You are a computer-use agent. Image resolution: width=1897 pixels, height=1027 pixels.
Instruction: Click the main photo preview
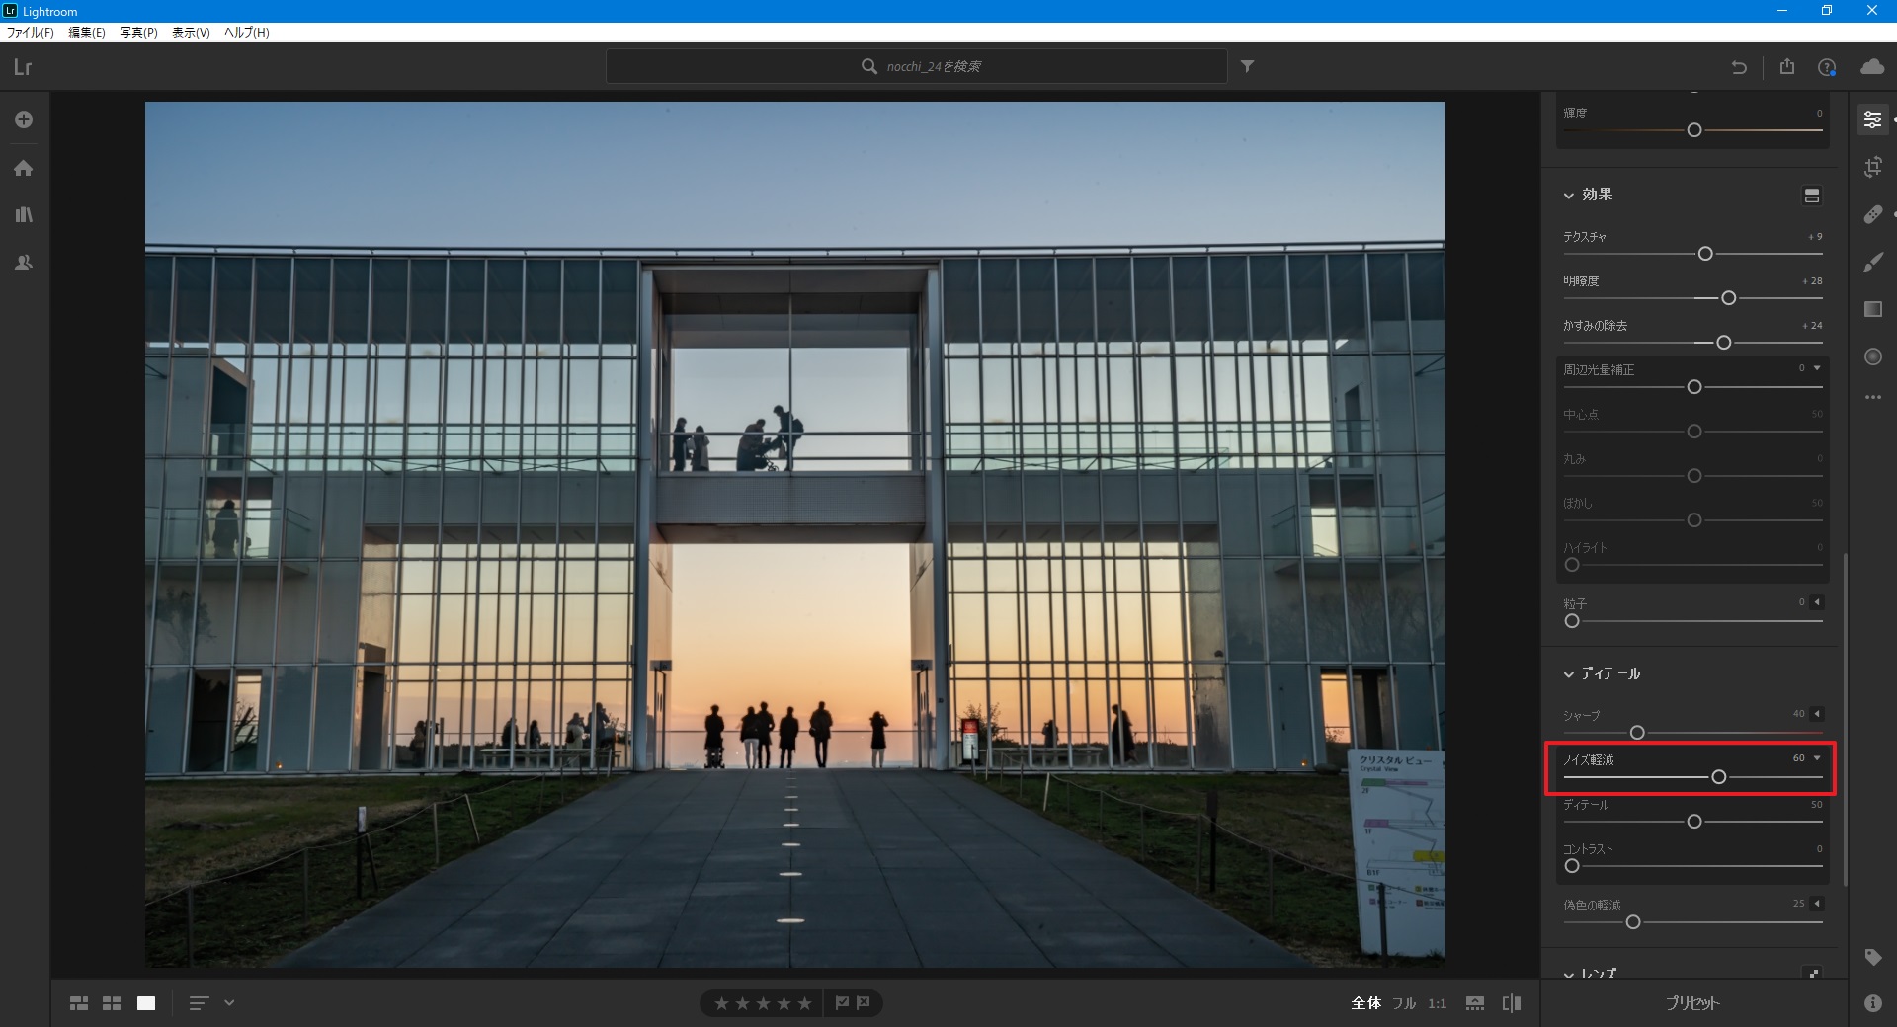coord(795,534)
